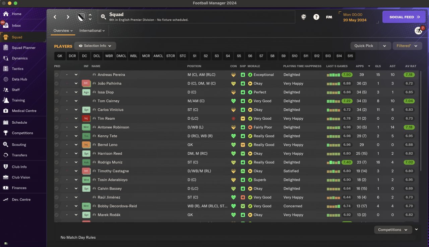Open the FM menu logo
This screenshot has height=247, width=429.
pos(329,17)
